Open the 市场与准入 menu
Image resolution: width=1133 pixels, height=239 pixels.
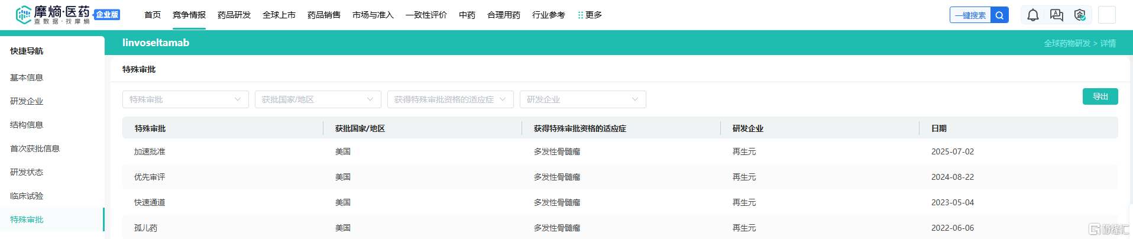point(373,15)
